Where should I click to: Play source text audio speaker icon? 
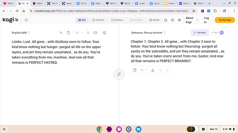click(77, 33)
